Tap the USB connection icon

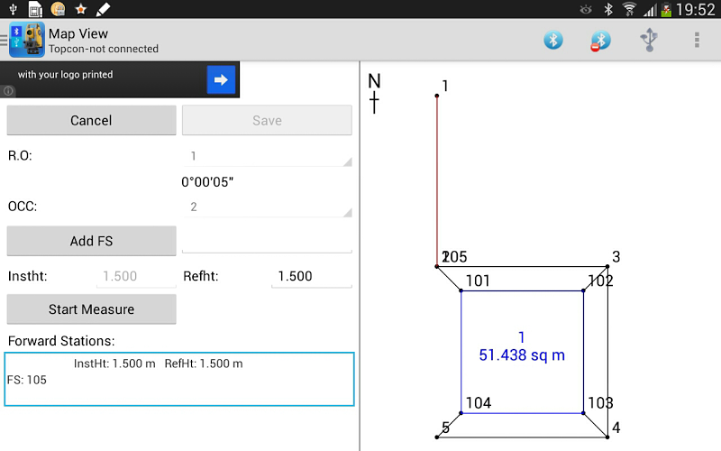click(x=648, y=40)
